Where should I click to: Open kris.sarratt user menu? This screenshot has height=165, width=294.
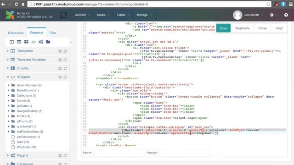coord(254,15)
